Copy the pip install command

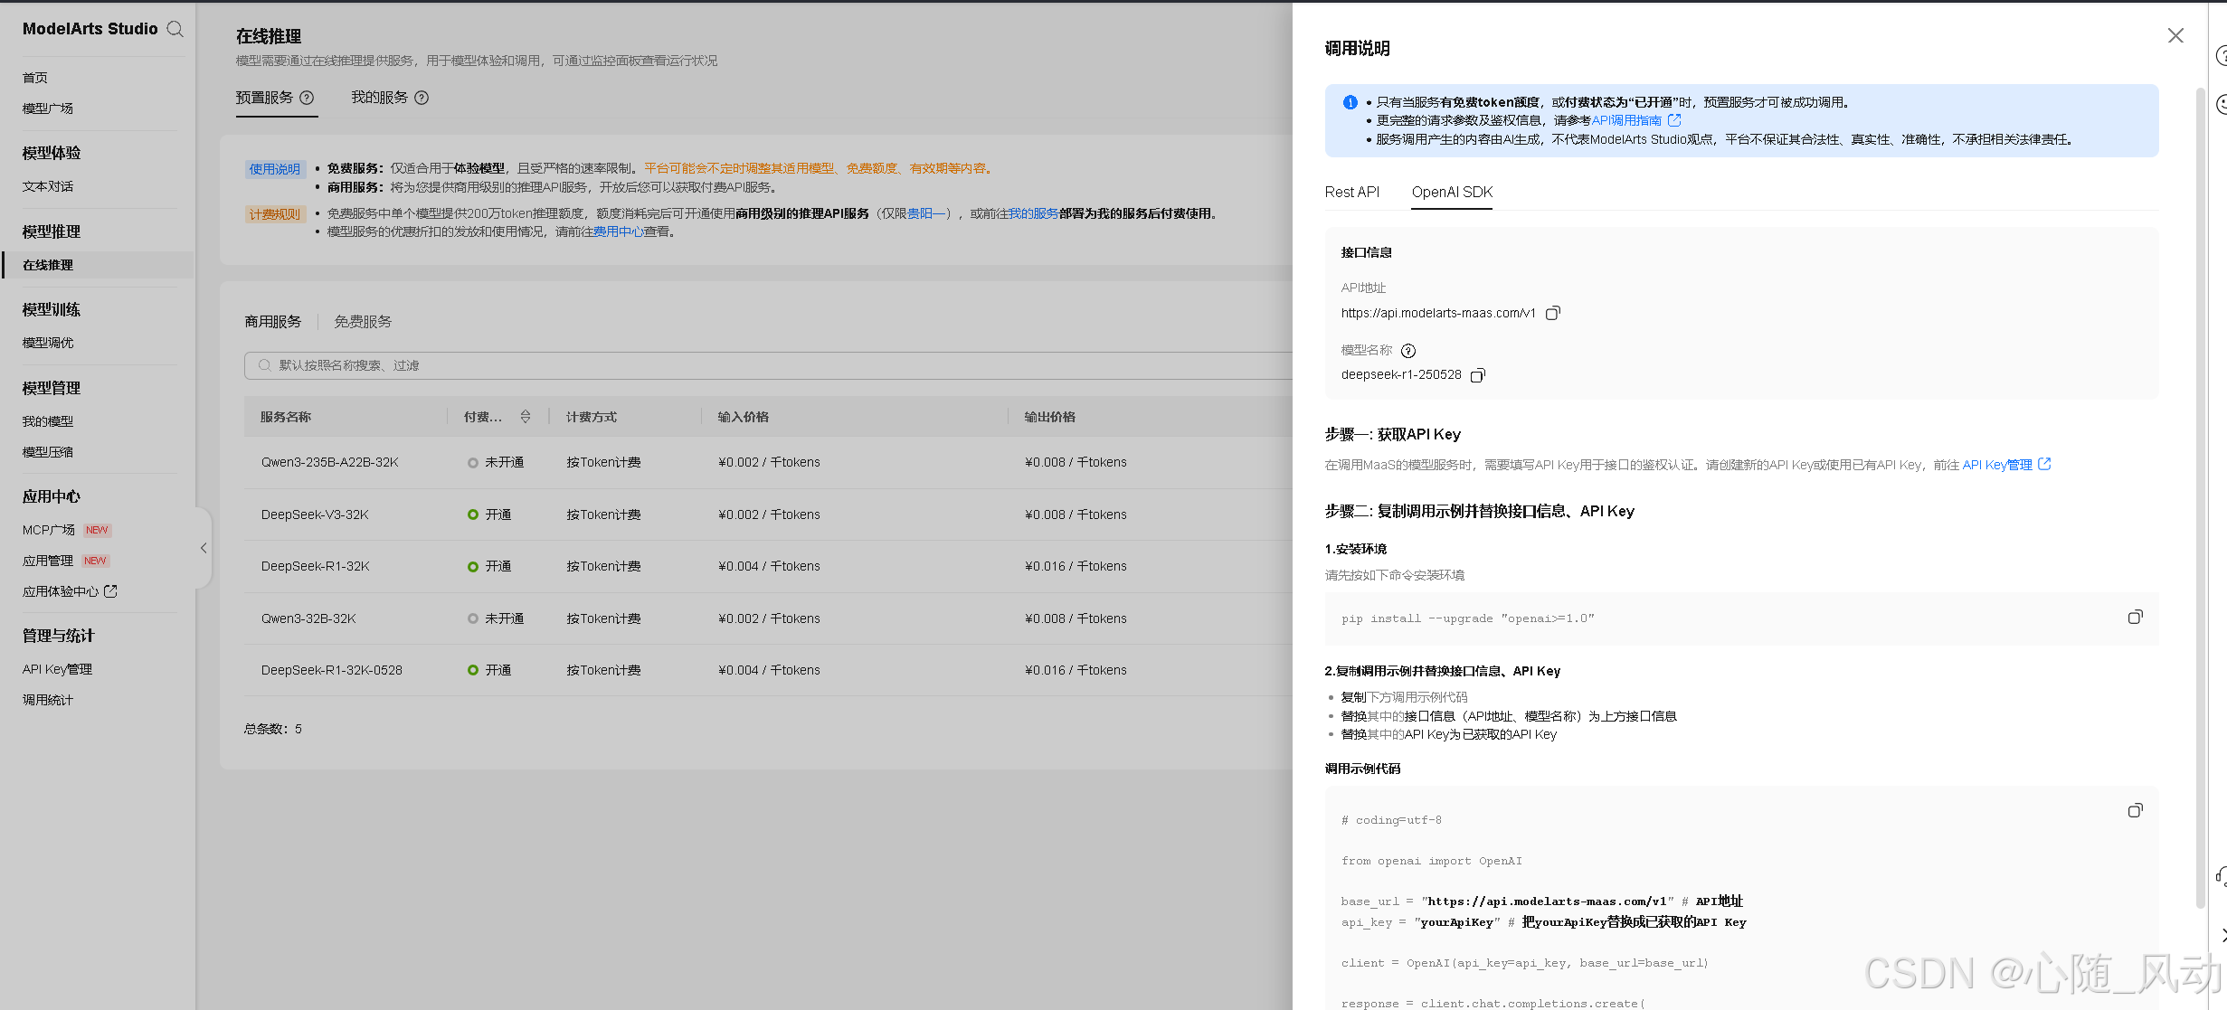tap(2135, 617)
